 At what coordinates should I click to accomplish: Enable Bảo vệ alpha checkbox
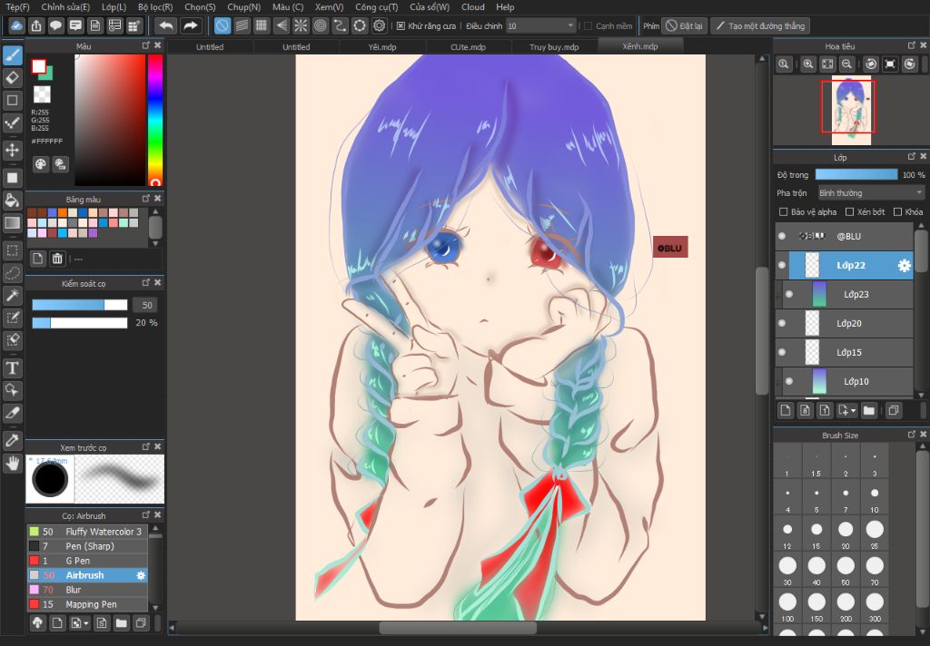783,211
